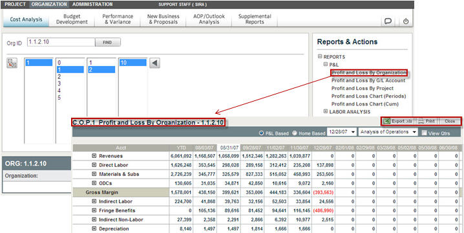The image size is (464, 233).
Task: Open the chat message icon
Action: click(x=388, y=21)
